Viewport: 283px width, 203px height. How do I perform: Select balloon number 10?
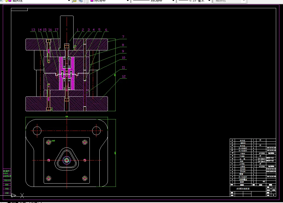[x=124, y=58]
